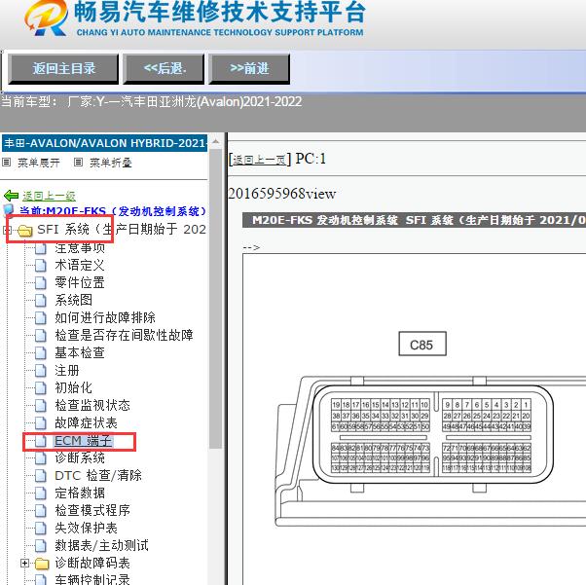
Task: Open 定格数据 page
Action: point(80,494)
